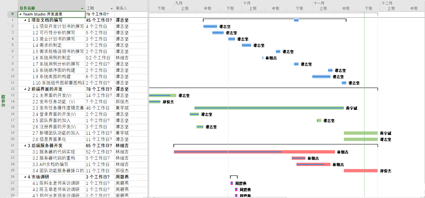Image resolution: width=425 pixels, height=198 pixels.
Task: Select row header number 0
Action: point(13,14)
